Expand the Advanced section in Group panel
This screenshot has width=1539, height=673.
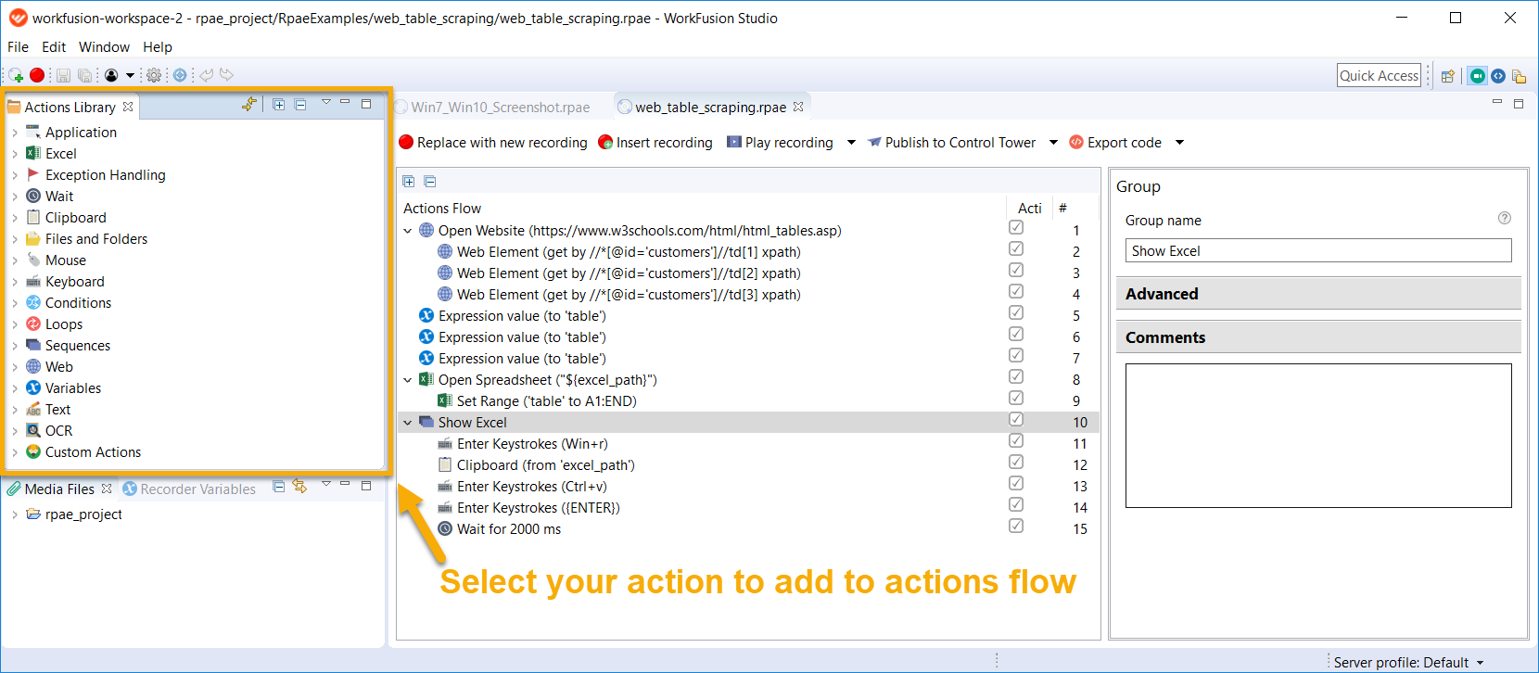pos(1318,294)
